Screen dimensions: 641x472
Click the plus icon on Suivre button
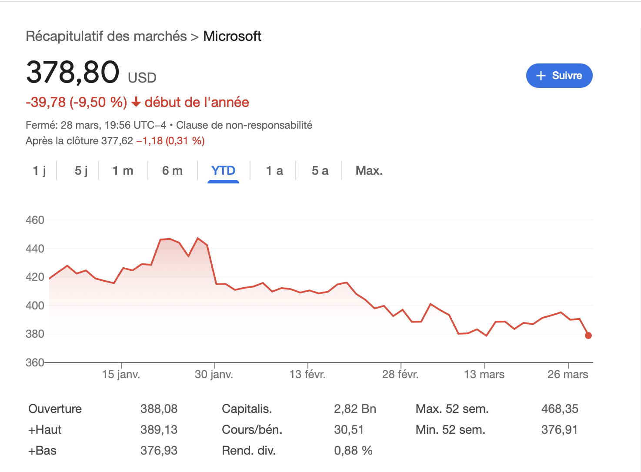coord(541,76)
